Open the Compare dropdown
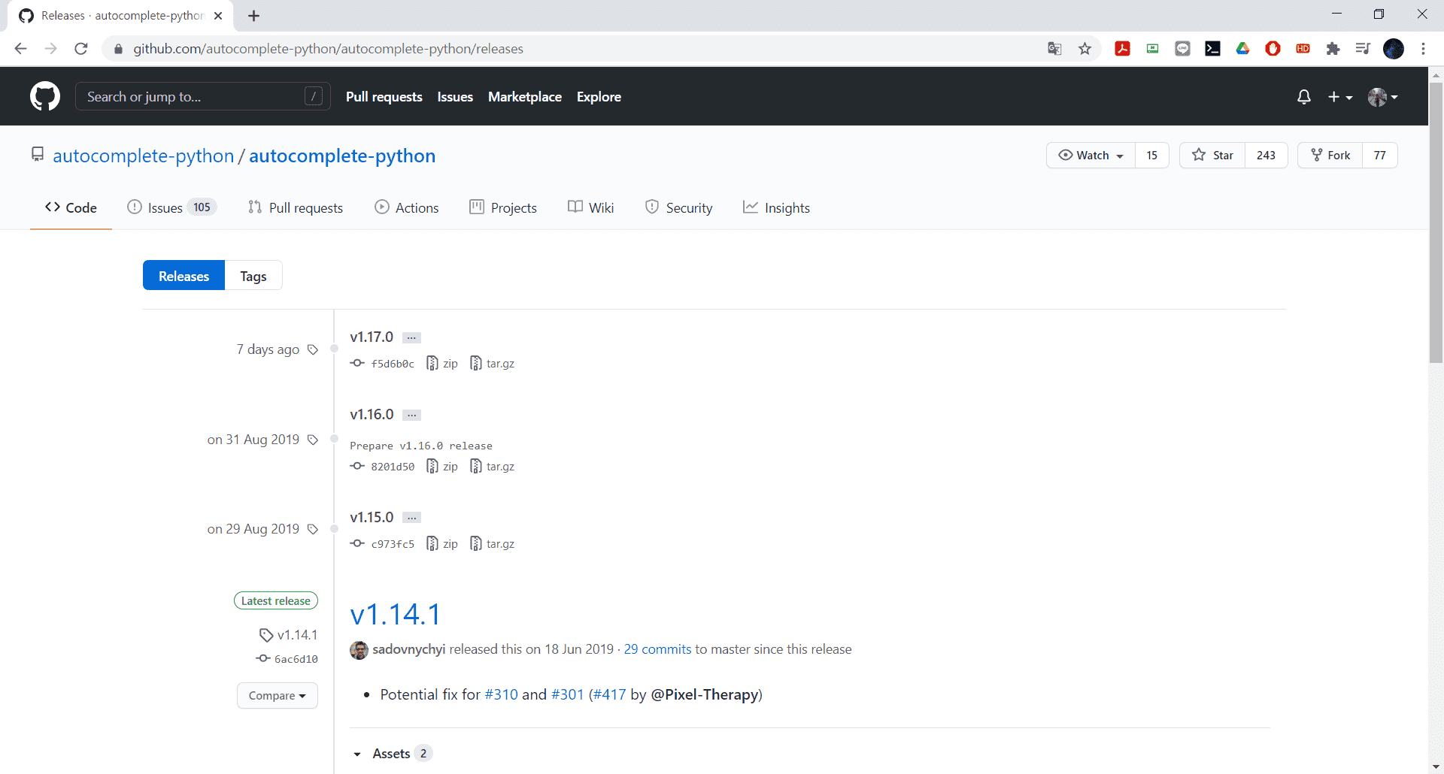This screenshot has width=1444, height=774. point(278,695)
